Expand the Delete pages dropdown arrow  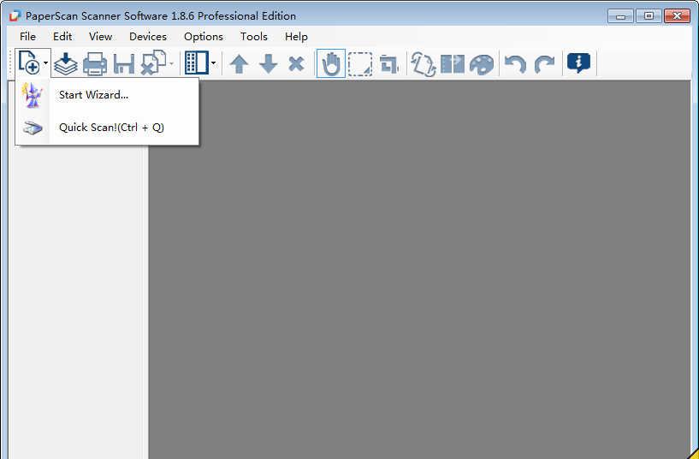coord(172,63)
